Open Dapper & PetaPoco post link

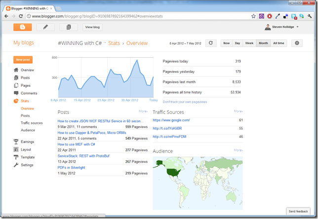(x=92, y=133)
